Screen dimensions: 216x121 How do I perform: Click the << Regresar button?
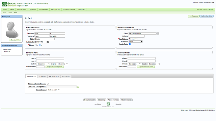tap(194, 16)
